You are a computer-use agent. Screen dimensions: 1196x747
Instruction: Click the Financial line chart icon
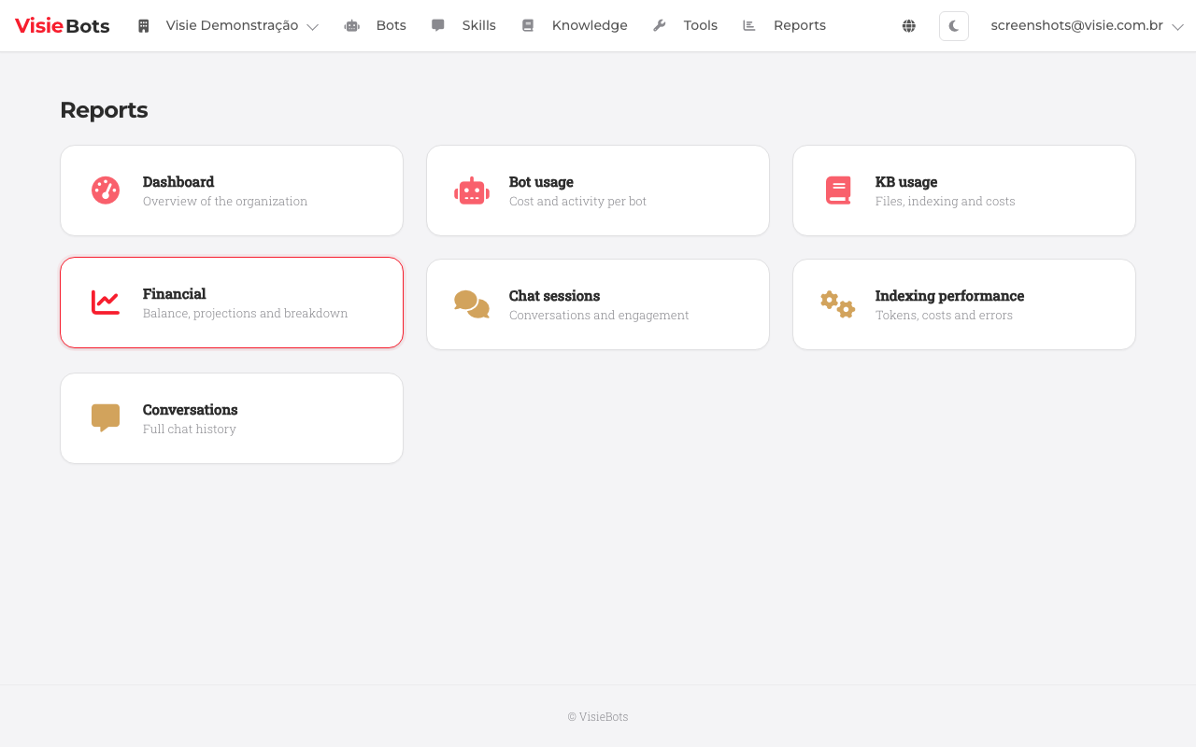pos(106,303)
